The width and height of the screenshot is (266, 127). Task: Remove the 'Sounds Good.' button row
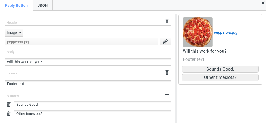pos(9,105)
